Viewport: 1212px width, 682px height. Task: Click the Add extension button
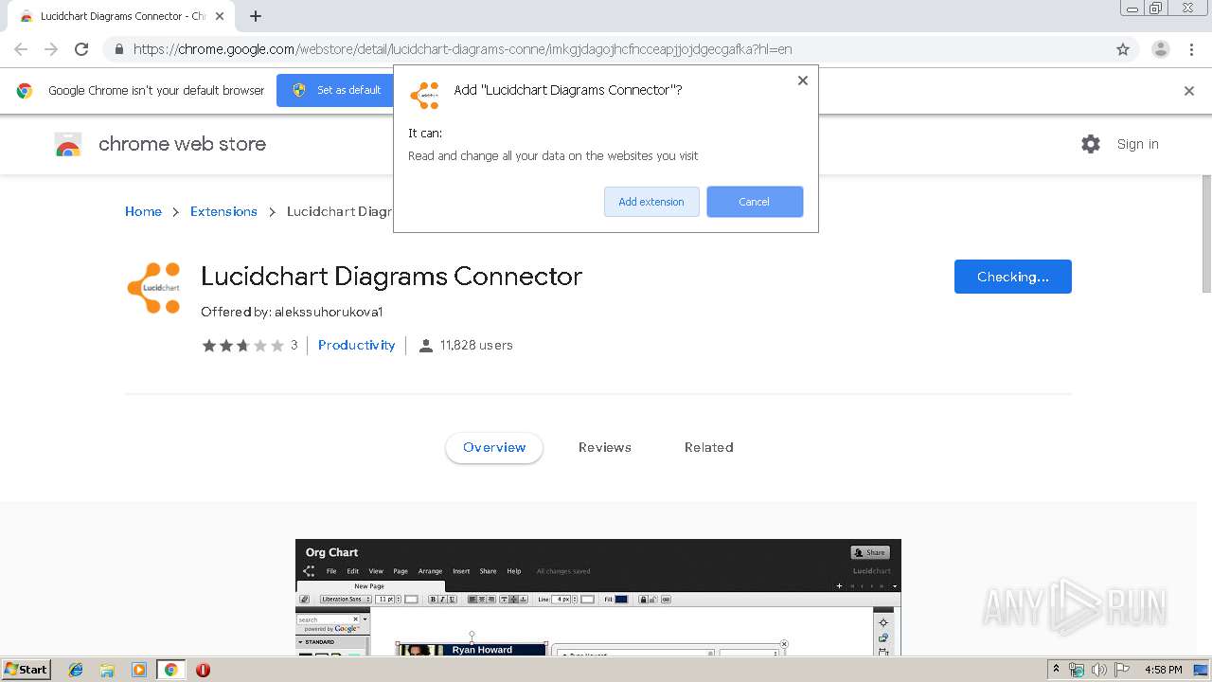click(651, 202)
